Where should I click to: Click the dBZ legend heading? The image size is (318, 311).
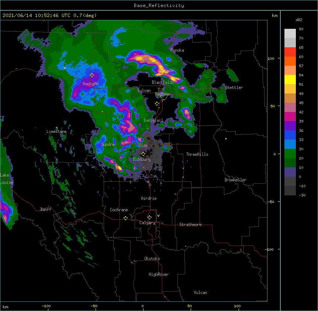[x=299, y=20]
